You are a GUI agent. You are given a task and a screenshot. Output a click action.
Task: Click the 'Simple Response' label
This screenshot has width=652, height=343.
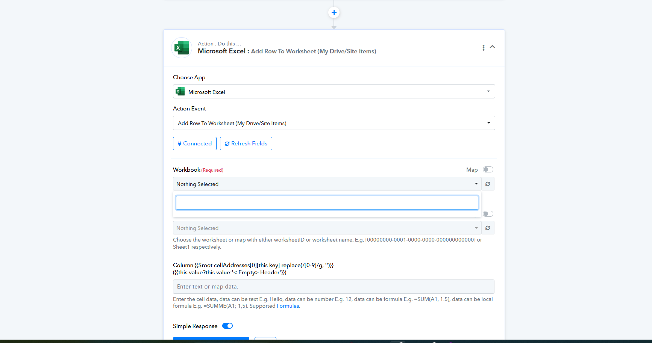pyautogui.click(x=195, y=326)
